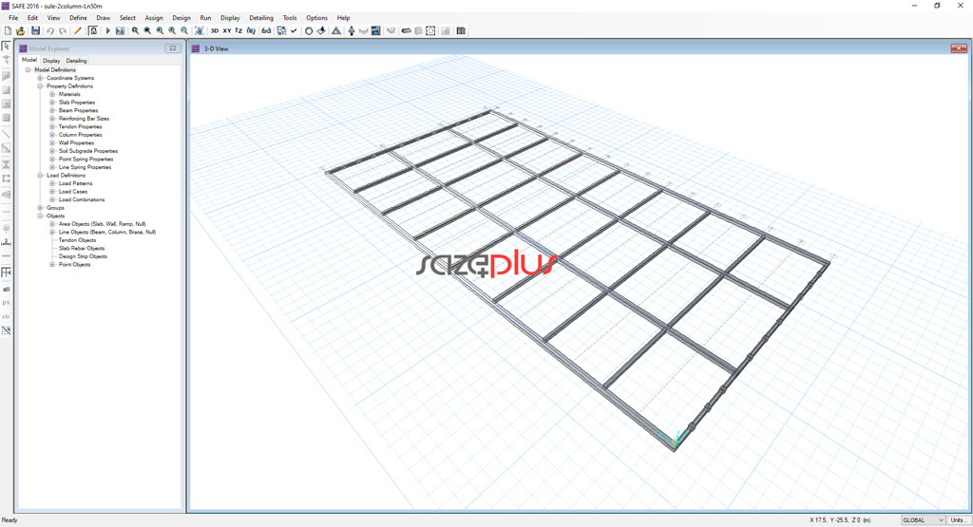The width and height of the screenshot is (973, 527).
Task: Select 'Tendon Objects' in the tree
Action: [x=77, y=240]
